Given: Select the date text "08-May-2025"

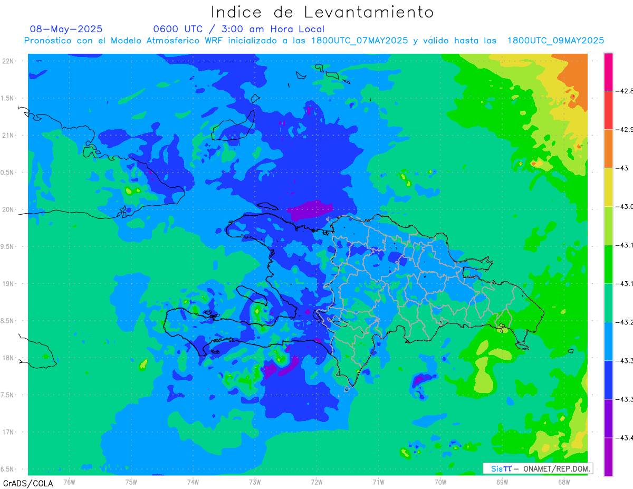Looking at the screenshot, I should (66, 29).
